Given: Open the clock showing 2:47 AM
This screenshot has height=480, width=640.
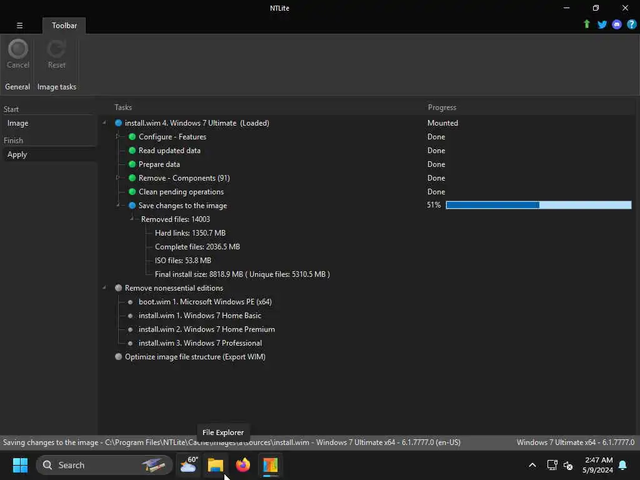Looking at the screenshot, I should (598, 465).
